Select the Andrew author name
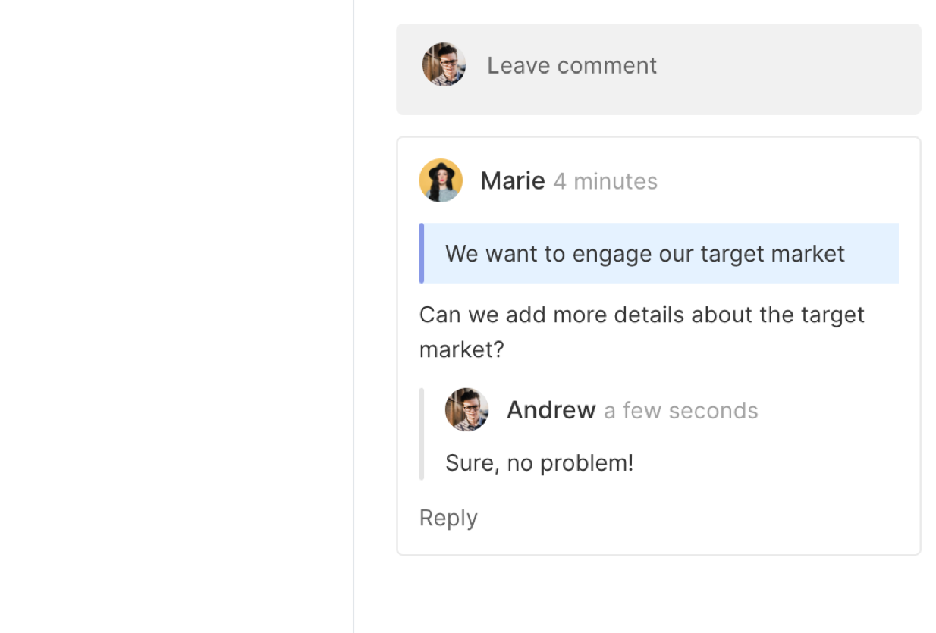The image size is (936, 633). coord(551,410)
